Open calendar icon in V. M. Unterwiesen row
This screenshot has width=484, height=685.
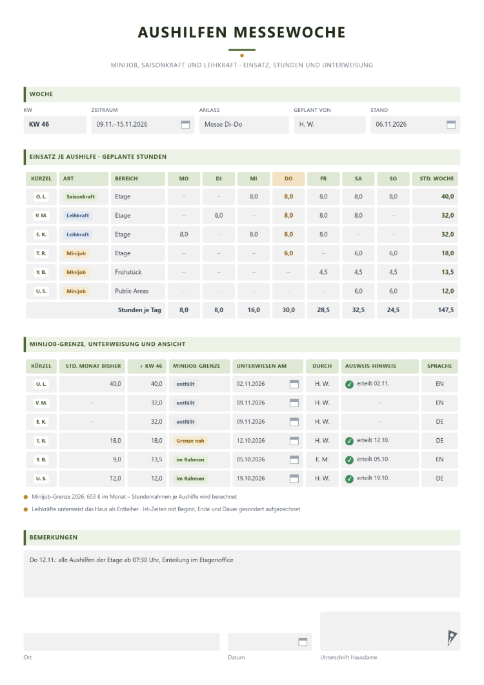coord(294,403)
